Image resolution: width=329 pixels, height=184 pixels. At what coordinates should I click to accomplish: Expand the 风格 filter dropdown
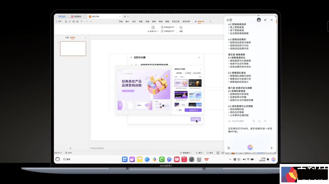[x=177, y=77]
